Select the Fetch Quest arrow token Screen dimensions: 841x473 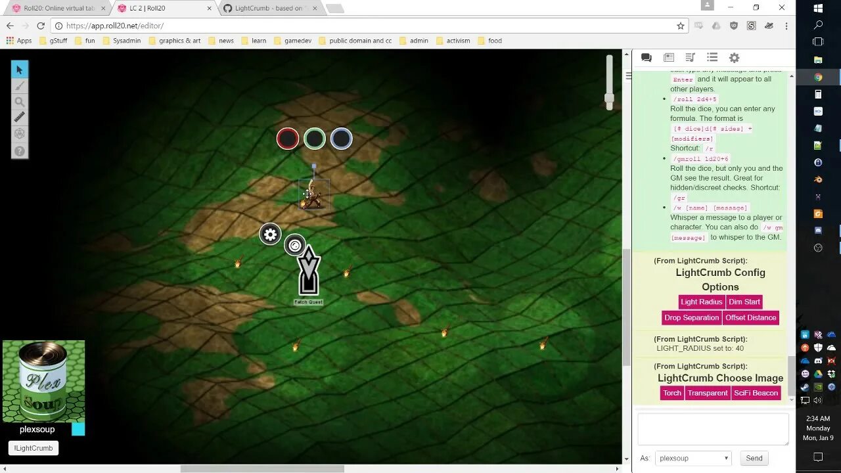308,271
